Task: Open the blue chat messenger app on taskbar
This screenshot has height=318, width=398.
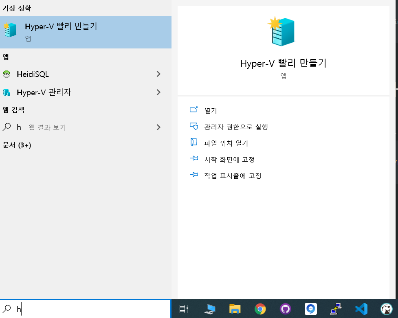Action: 311,309
